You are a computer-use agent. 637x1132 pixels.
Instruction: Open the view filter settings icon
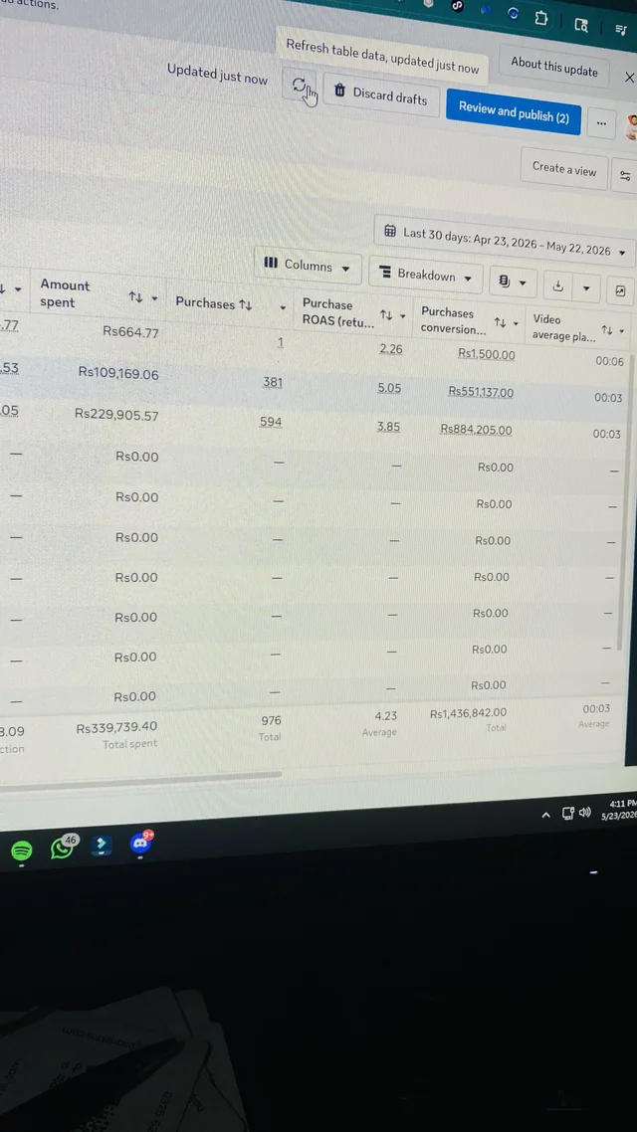(625, 175)
